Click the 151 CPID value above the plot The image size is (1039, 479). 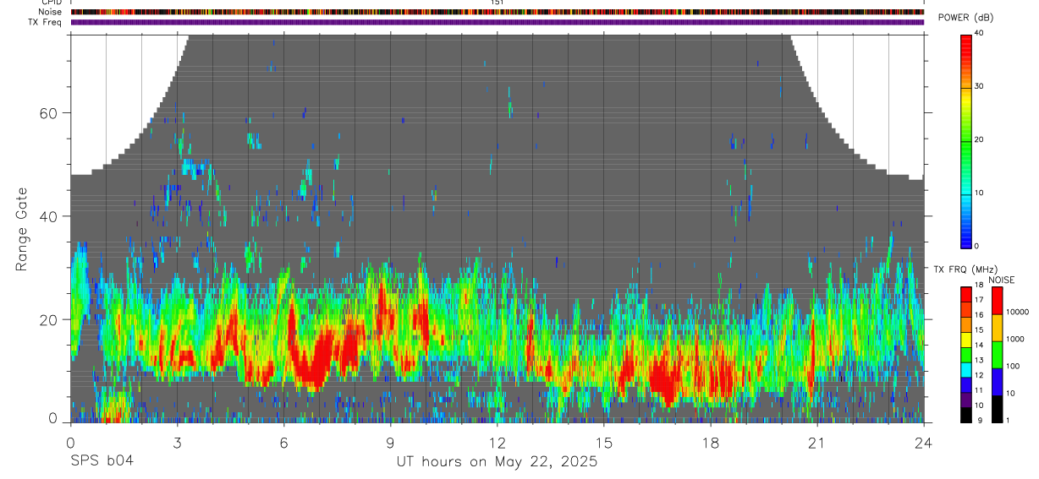point(497,3)
